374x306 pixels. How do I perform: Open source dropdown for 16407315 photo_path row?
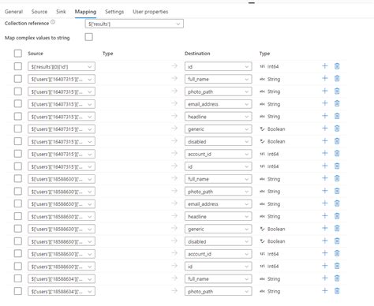click(62, 91)
